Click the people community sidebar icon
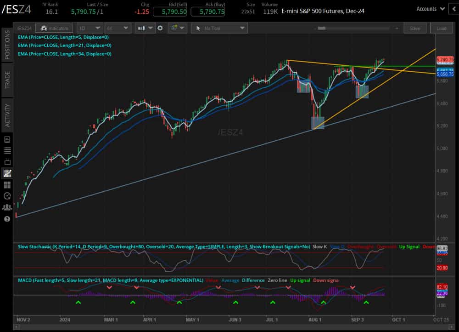 pyautogui.click(x=7, y=207)
